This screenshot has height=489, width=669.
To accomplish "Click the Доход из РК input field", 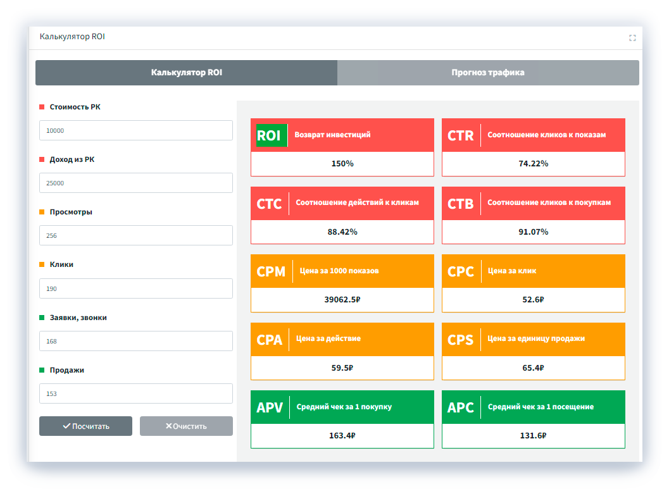I will pyautogui.click(x=135, y=183).
